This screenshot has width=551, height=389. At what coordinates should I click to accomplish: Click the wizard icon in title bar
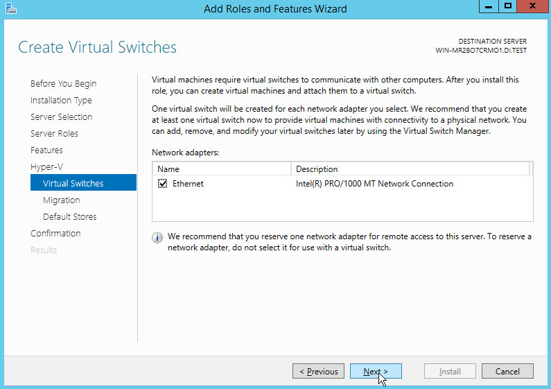(x=9, y=8)
